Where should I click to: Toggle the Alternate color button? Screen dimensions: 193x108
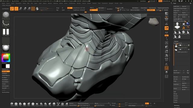pos(6,71)
